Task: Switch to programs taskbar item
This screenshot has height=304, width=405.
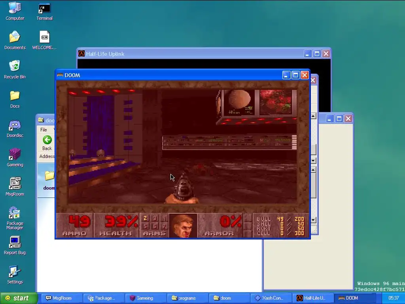Action: 187,298
